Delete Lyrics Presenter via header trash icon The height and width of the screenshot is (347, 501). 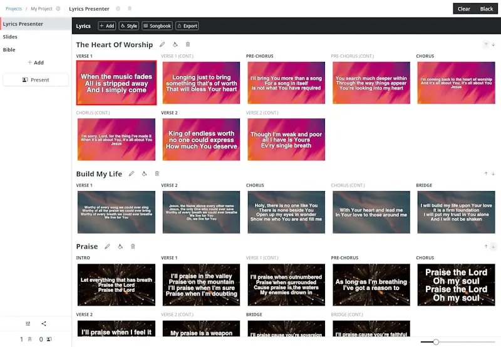pyautogui.click(x=130, y=9)
